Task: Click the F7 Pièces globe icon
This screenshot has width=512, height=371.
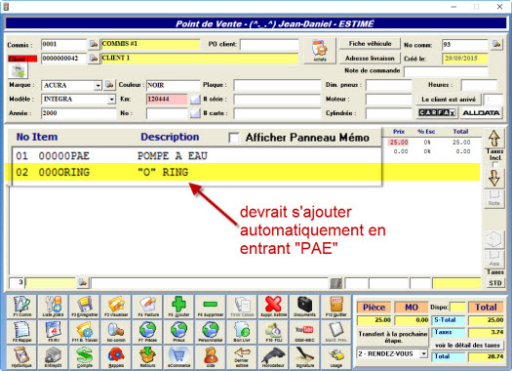Action: [x=147, y=332]
